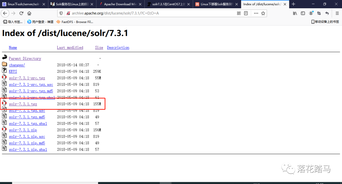Bookmark this page with the star

click(x=263, y=13)
